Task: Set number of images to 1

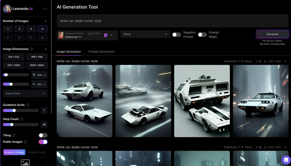Action: 8,29
